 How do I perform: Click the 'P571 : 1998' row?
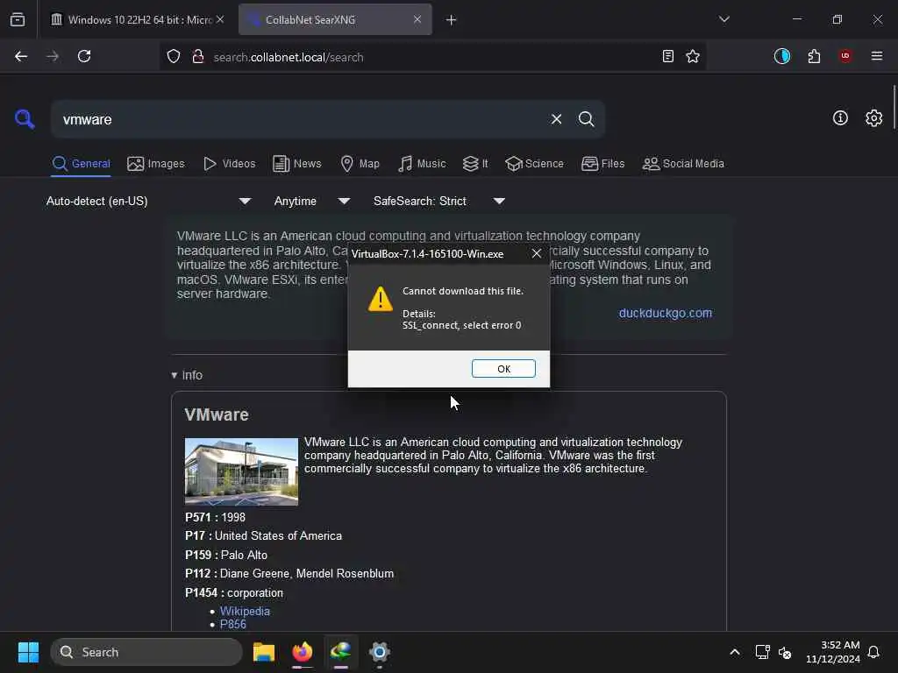[x=216, y=517]
